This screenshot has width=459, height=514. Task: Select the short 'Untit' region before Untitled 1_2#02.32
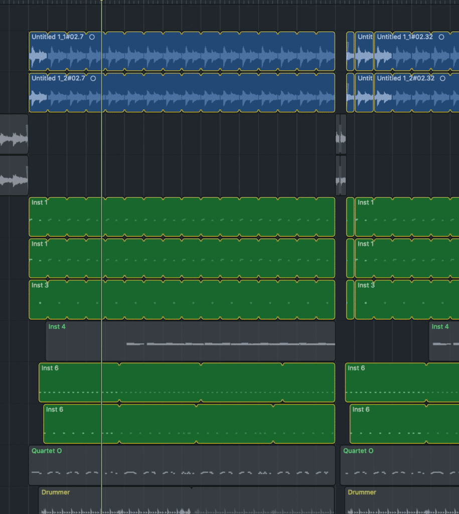(x=364, y=92)
